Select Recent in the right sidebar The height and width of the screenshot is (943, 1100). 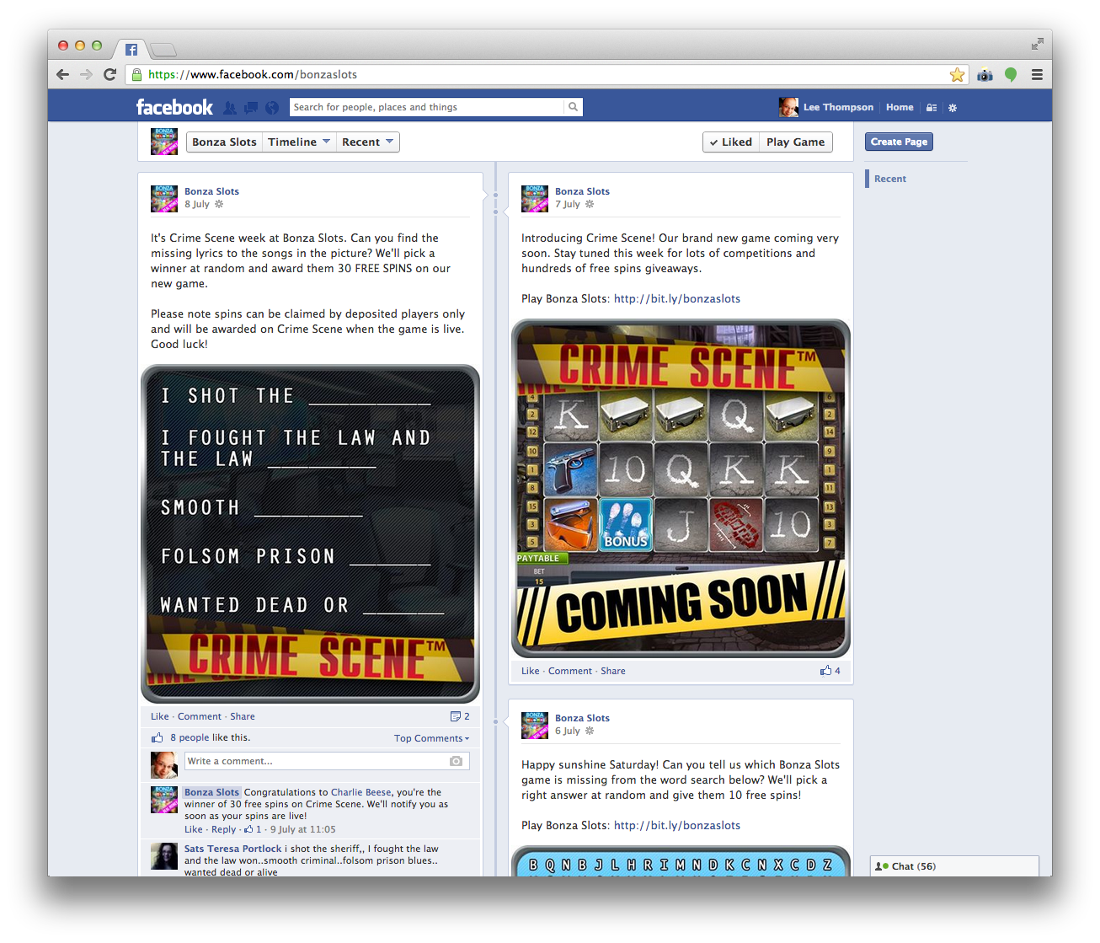click(x=890, y=179)
